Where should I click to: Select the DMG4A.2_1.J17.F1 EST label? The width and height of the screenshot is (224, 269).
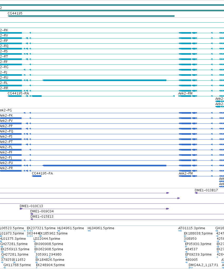(x=203, y=265)
